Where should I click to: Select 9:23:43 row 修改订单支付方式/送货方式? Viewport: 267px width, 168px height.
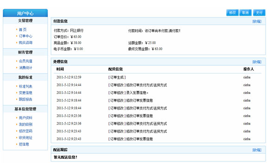point(138,131)
